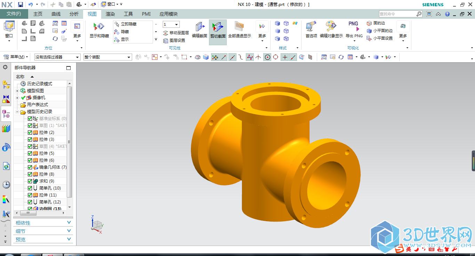
Task: Open the HD3D Tools sidebar tab
Action: tap(6, 148)
